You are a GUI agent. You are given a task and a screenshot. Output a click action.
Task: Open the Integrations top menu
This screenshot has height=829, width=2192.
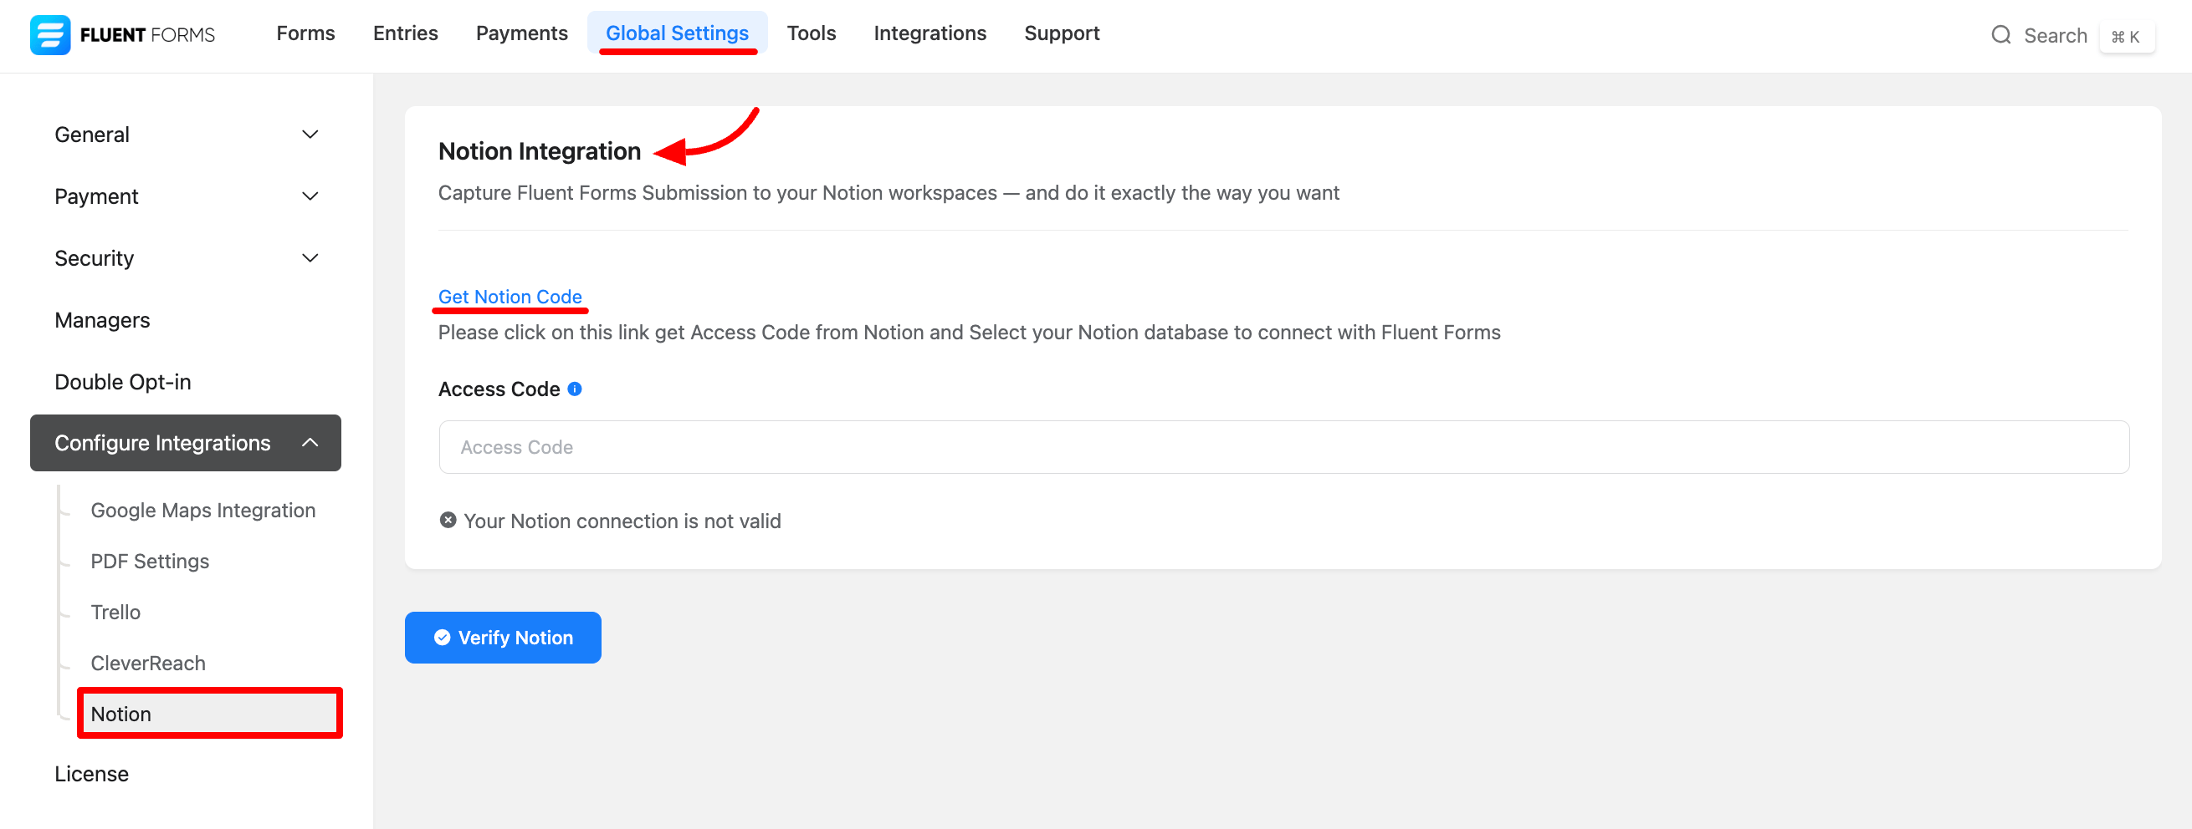930,33
